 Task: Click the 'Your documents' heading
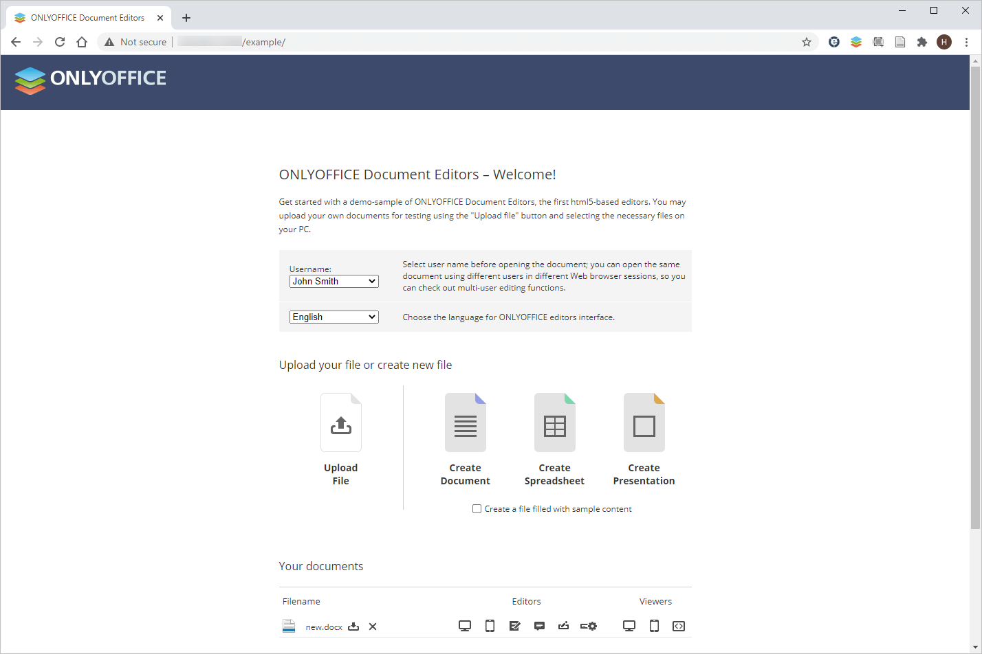pos(321,566)
